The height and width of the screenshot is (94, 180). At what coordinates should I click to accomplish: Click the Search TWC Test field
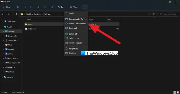[x=168, y=14]
